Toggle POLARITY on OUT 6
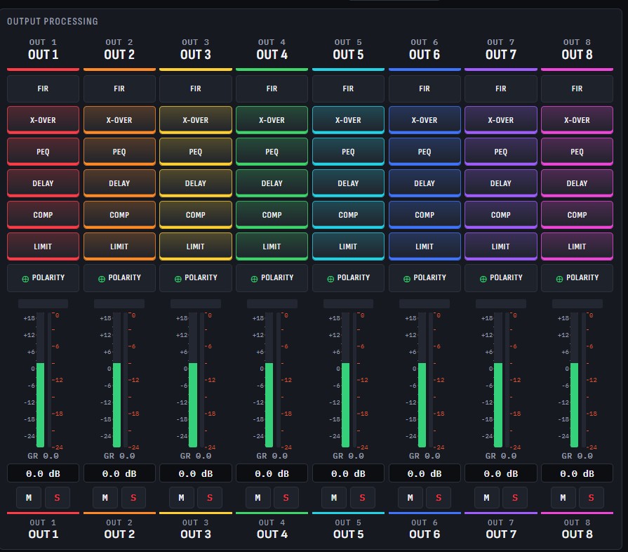 click(x=425, y=278)
